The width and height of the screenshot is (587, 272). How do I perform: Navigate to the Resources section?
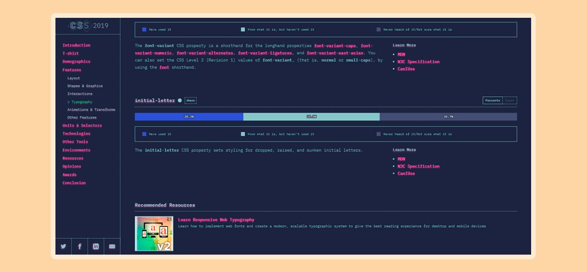coord(73,158)
